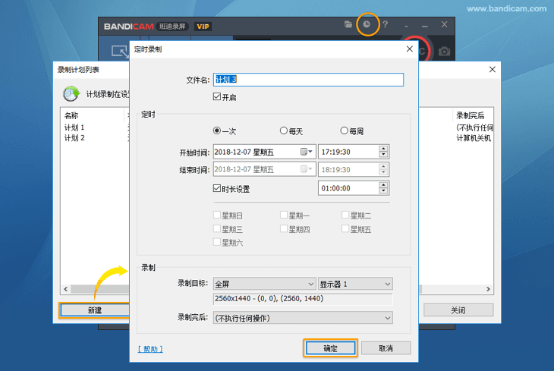The image size is (554, 371).
Task: Open the scheduled recording clock icon
Action: coord(367,25)
